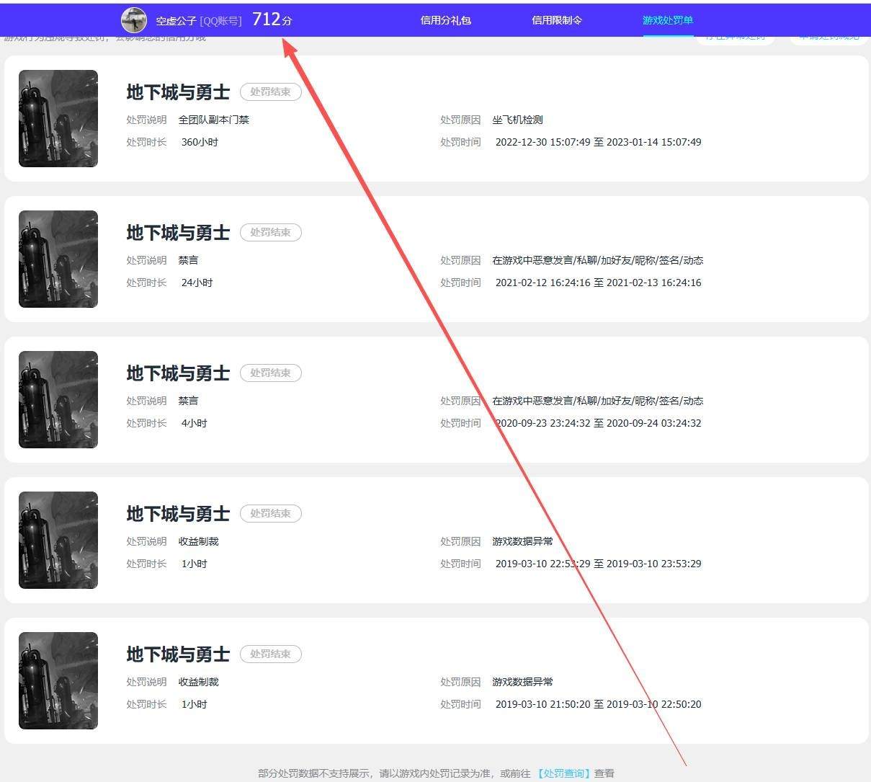This screenshot has width=871, height=782.
Task: Click the game thumbnail of the 4小时 penalty
Action: click(58, 399)
